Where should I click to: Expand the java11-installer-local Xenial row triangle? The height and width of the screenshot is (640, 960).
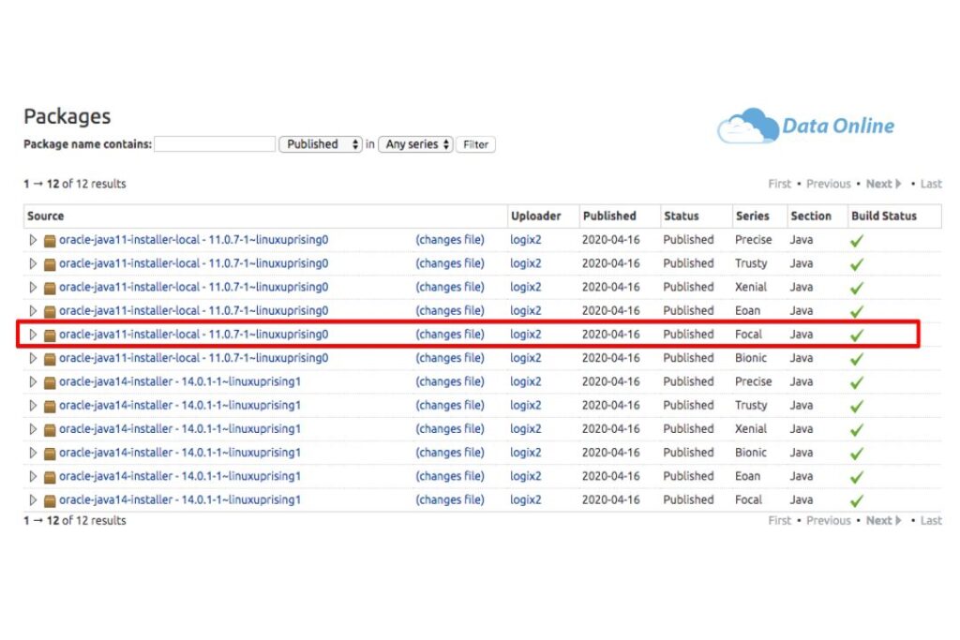point(33,287)
